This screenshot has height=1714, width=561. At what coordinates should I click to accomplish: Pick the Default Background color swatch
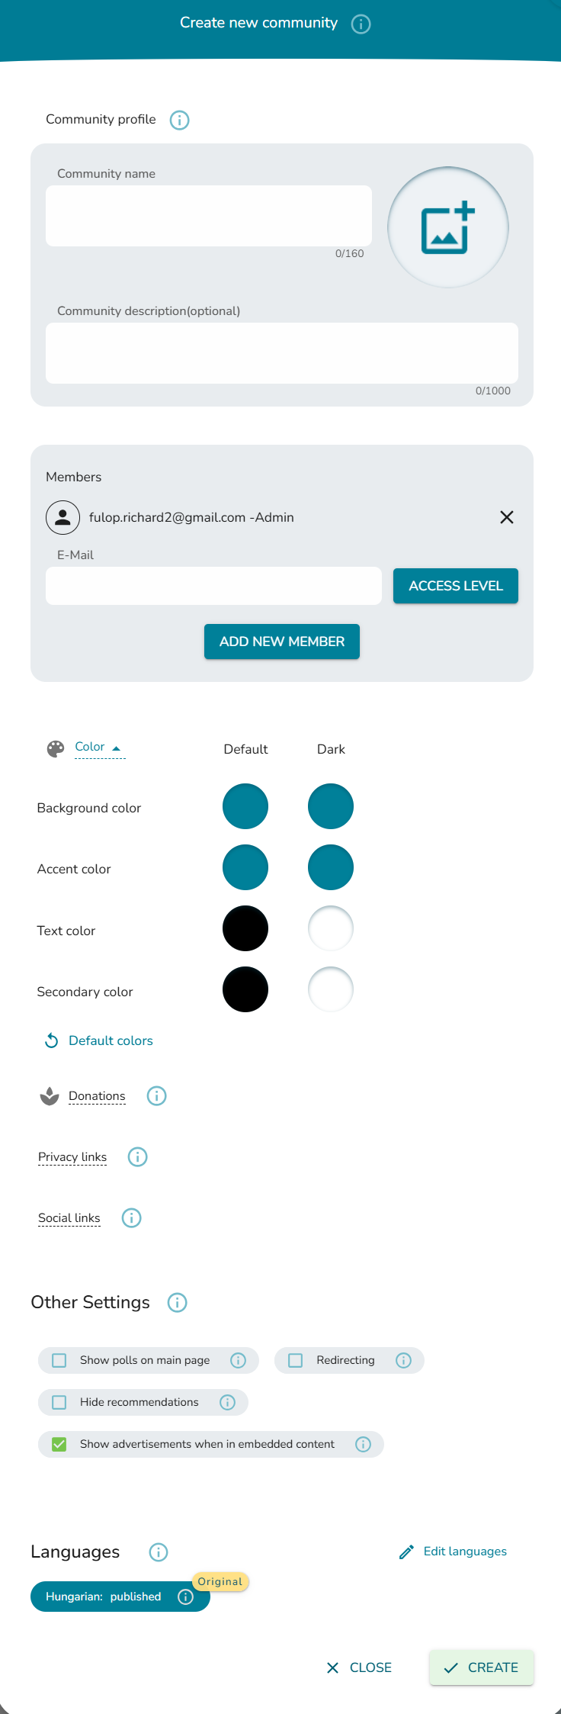[245, 806]
